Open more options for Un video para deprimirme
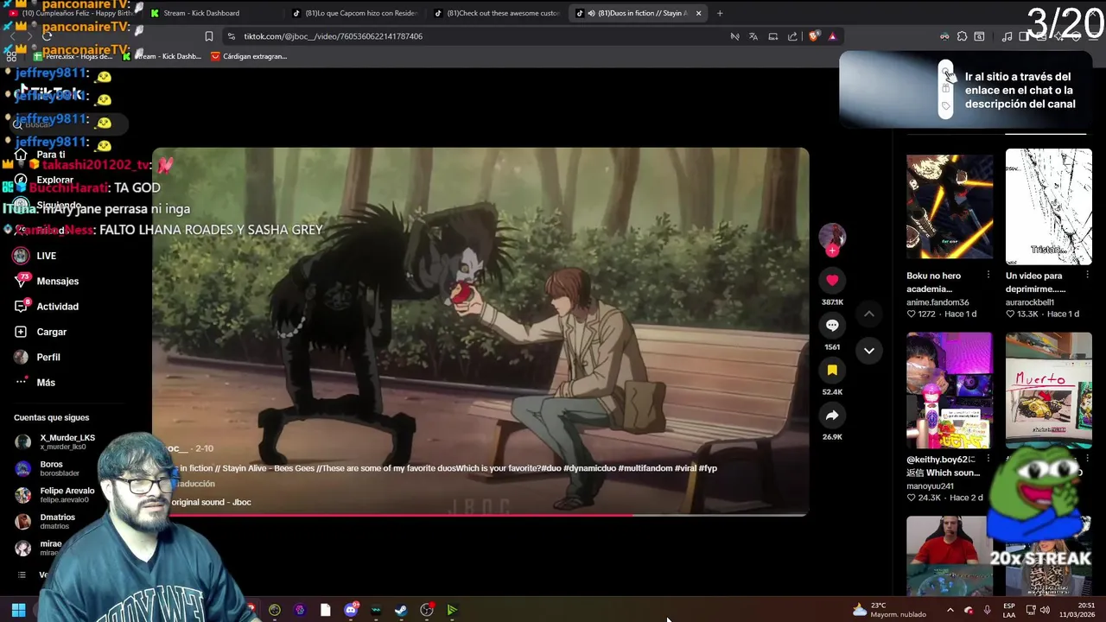1106x622 pixels. 1087,275
